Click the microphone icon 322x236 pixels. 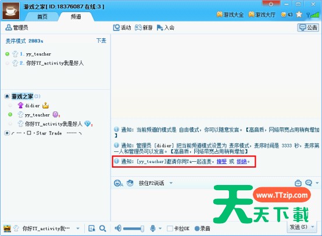pos(153,228)
